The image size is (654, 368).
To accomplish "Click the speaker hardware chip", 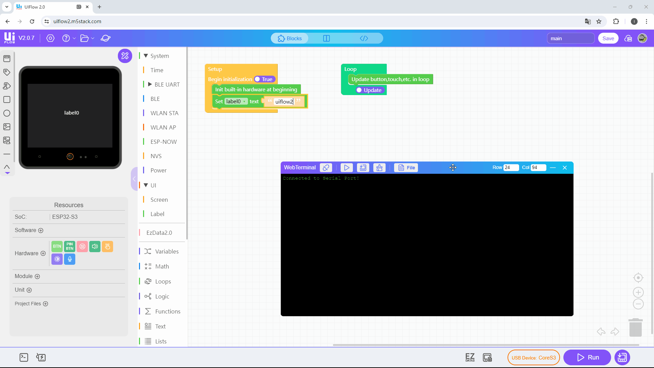I will coord(95,246).
